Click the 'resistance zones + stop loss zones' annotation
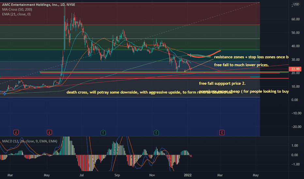This screenshot has width=304, height=179. coord(251,57)
